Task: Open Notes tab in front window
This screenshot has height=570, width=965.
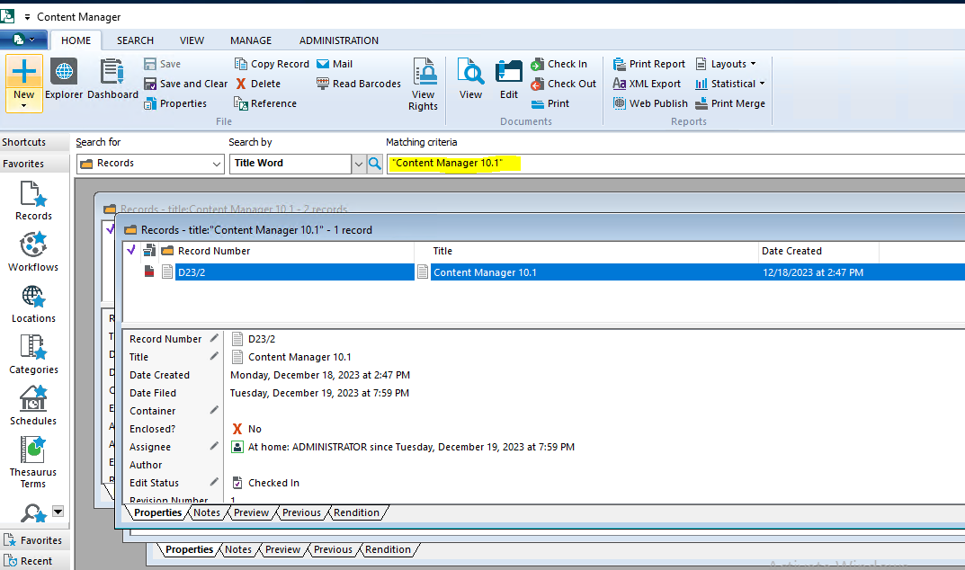Action: [207, 512]
